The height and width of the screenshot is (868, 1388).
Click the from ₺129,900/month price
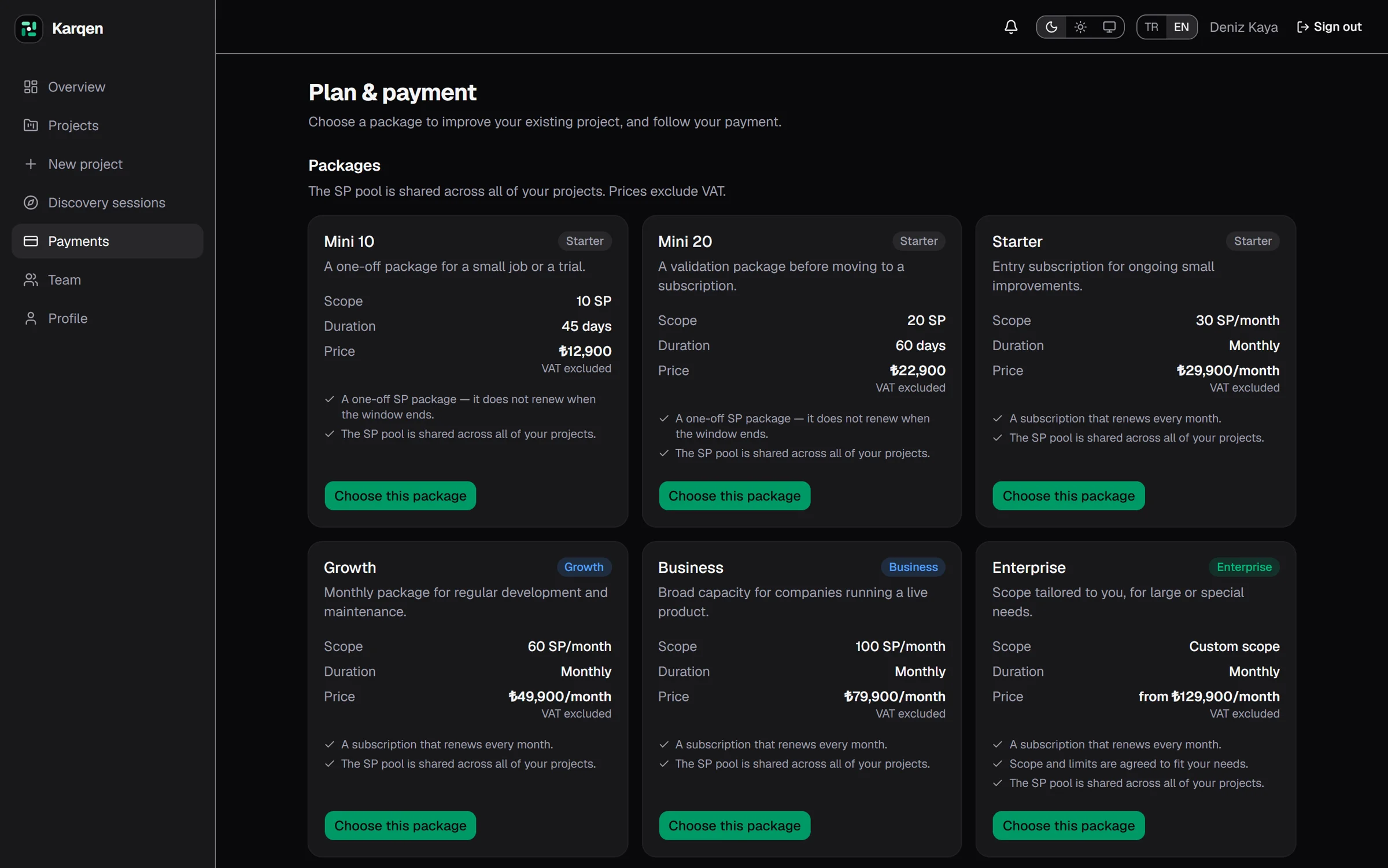pos(1209,697)
